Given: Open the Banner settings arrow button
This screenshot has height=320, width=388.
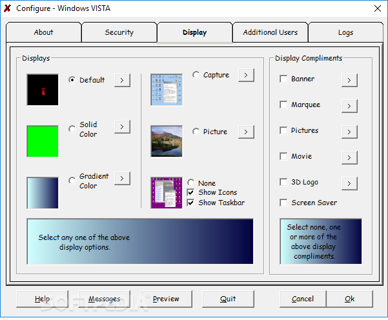Looking at the screenshot, I should 349,80.
